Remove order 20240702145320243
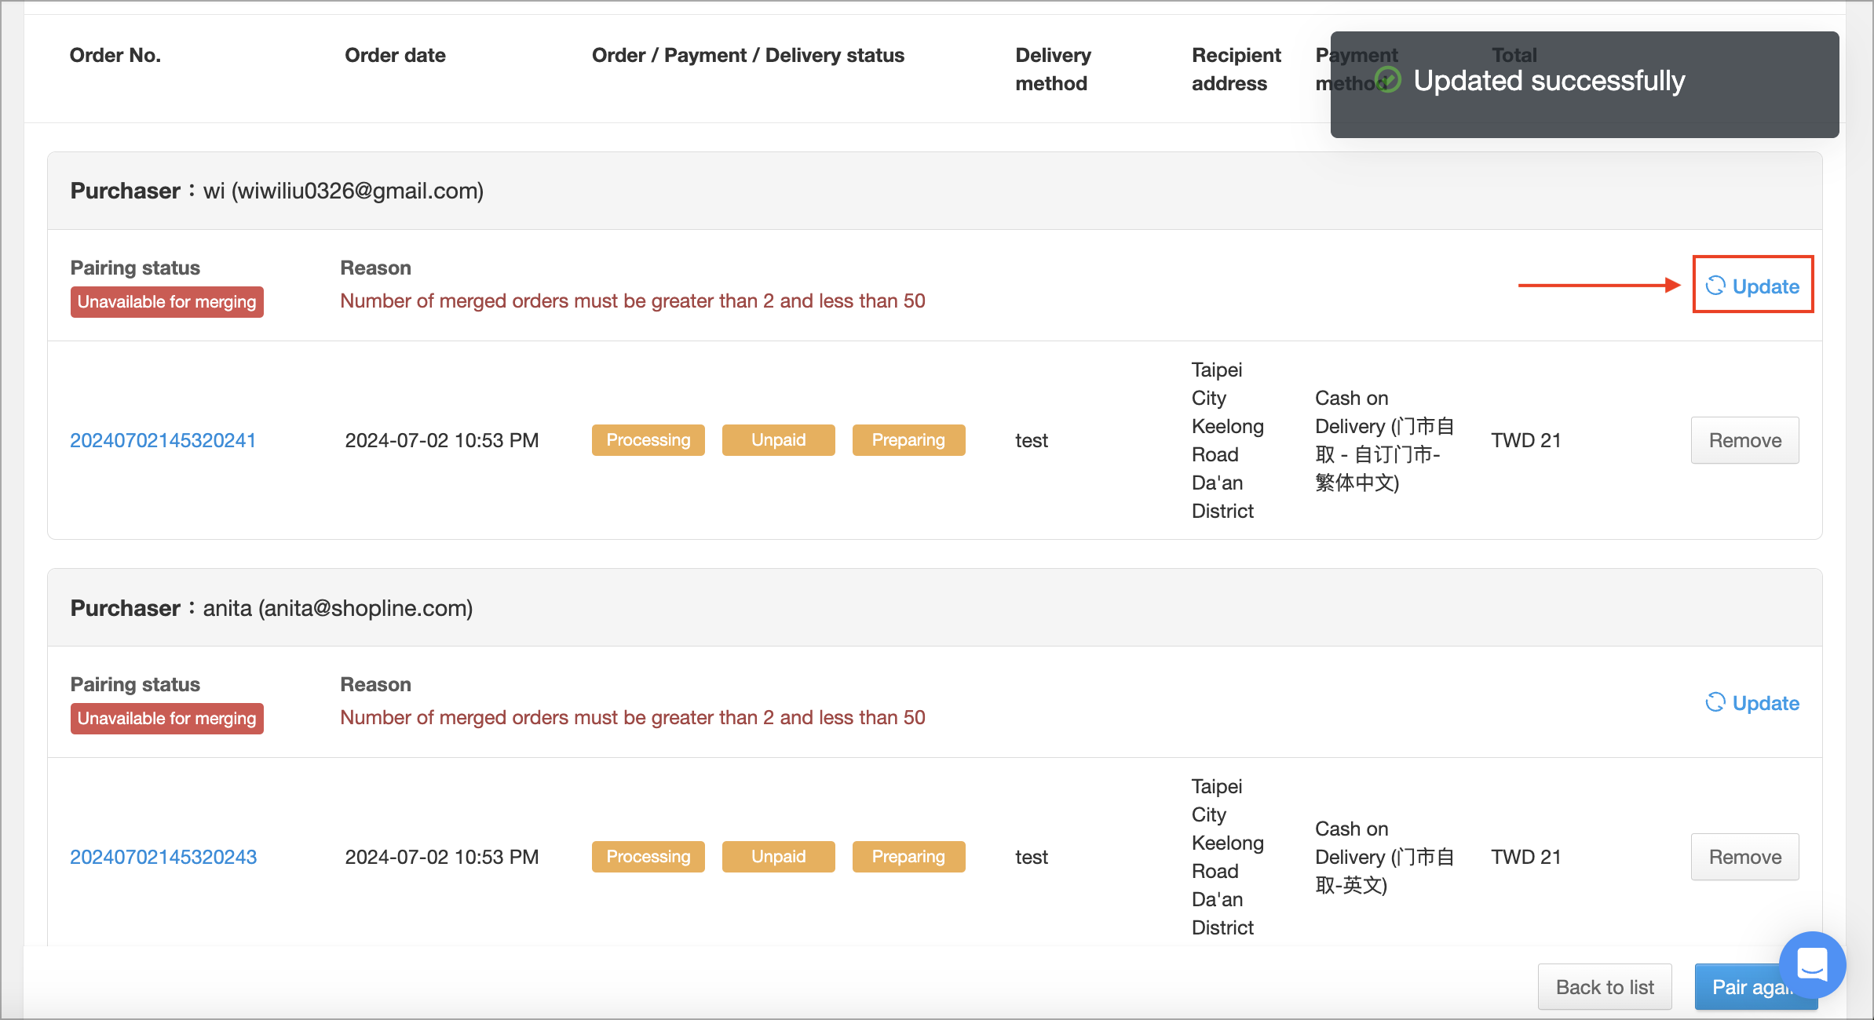Screen dimensions: 1874x1020 (x=1744, y=857)
